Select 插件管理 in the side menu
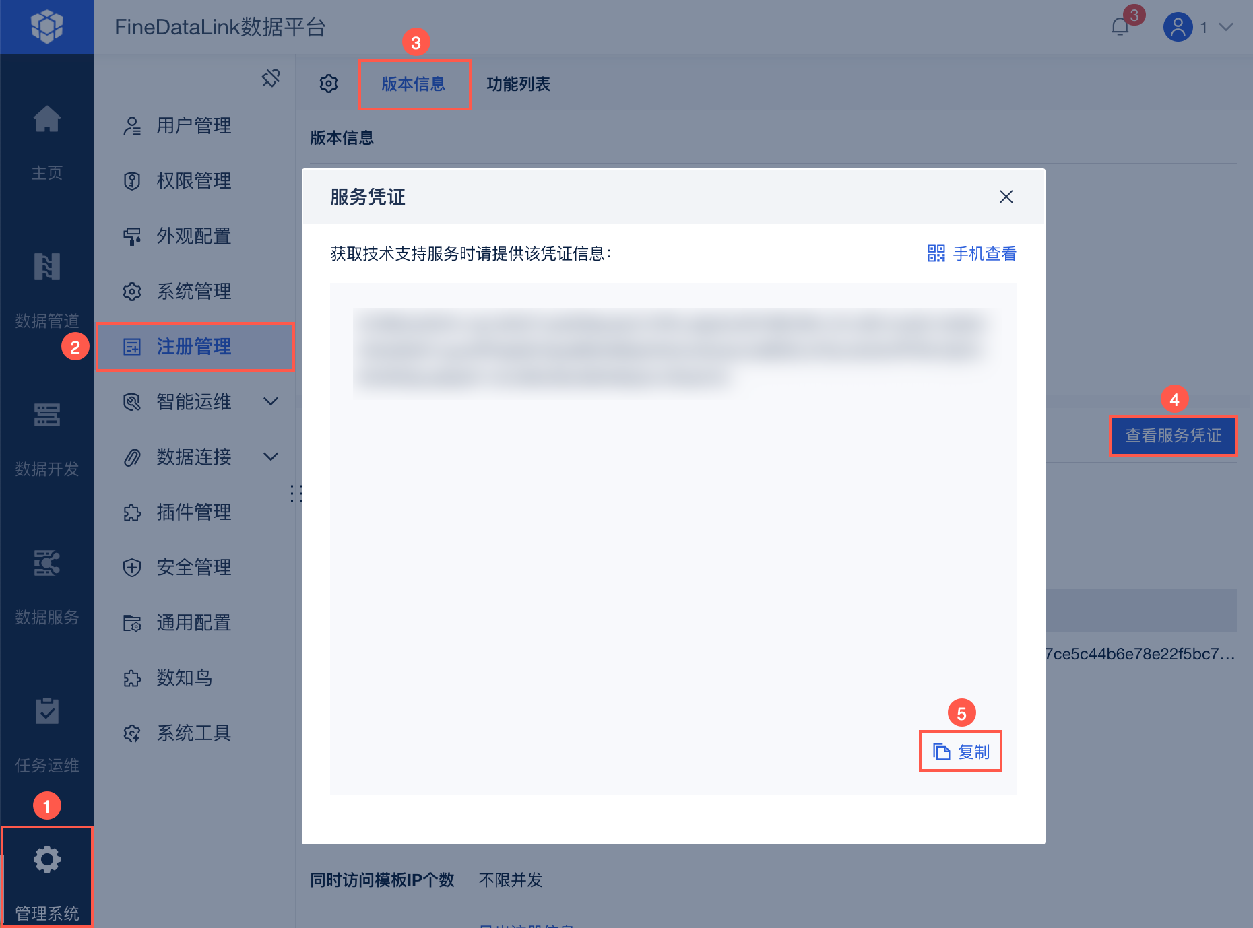Screen dimensions: 1253x928 tap(194, 512)
